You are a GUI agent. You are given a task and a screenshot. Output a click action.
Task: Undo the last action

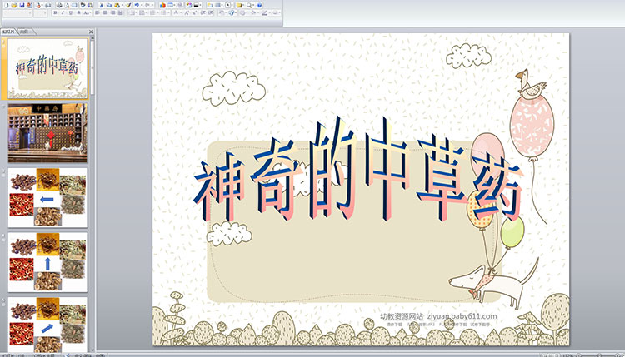coord(137,5)
